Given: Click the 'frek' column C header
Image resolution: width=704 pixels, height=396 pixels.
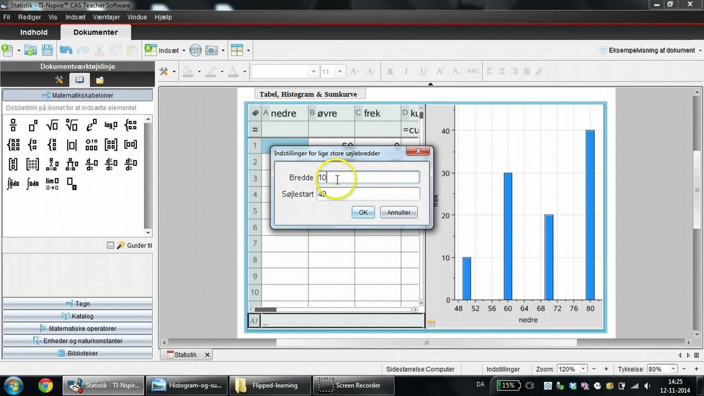Looking at the screenshot, I should [378, 113].
